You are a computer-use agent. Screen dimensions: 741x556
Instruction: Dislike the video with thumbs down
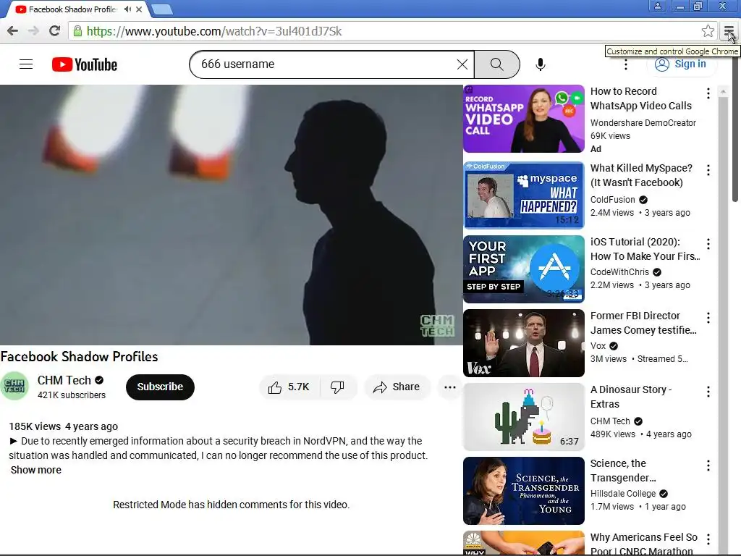tap(337, 387)
